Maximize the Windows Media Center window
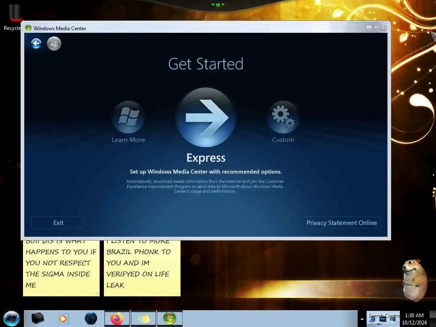The image size is (436, 327). (376, 29)
